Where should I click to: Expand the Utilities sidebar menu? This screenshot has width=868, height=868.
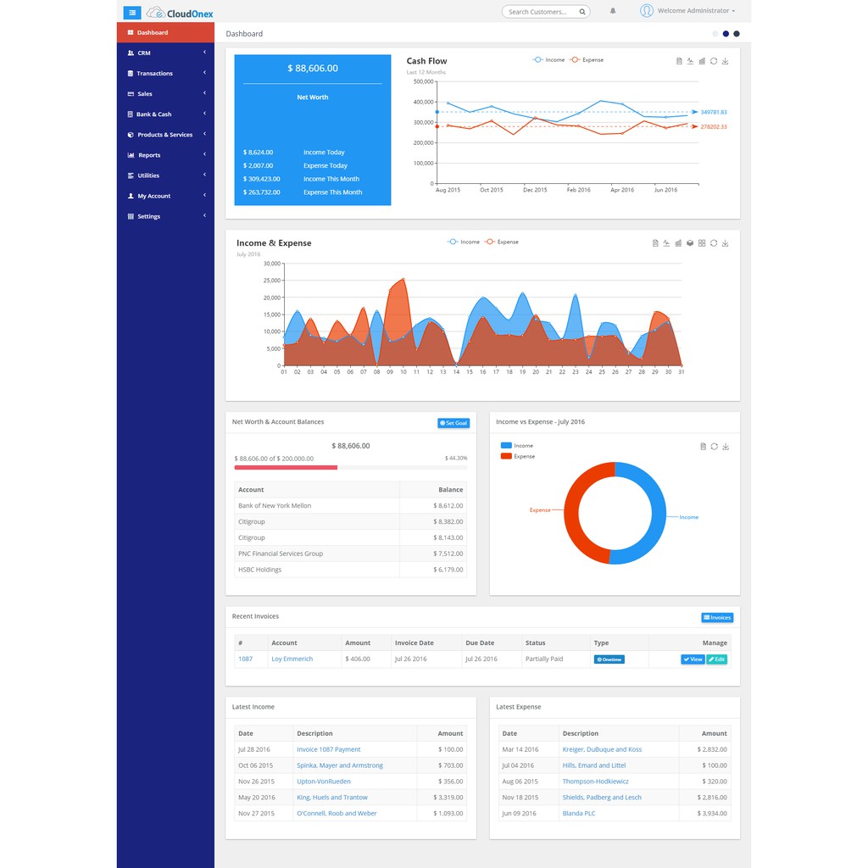coord(165,175)
